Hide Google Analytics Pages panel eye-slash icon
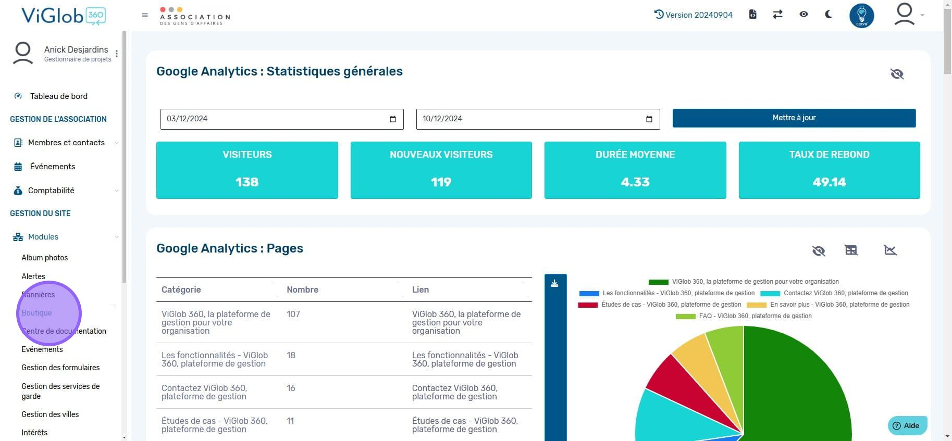952x441 pixels. (x=819, y=250)
